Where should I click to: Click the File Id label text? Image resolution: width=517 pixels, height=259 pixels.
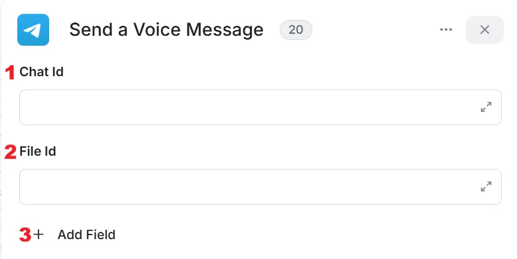(38, 151)
